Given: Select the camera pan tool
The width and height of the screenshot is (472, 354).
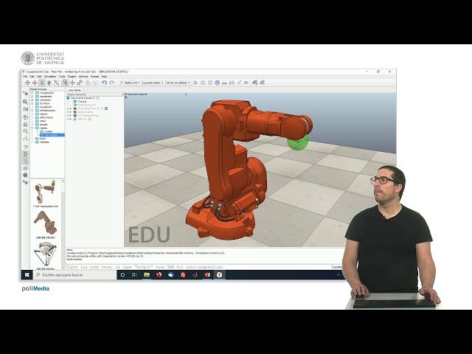Looking at the screenshot, I should click(x=27, y=83).
